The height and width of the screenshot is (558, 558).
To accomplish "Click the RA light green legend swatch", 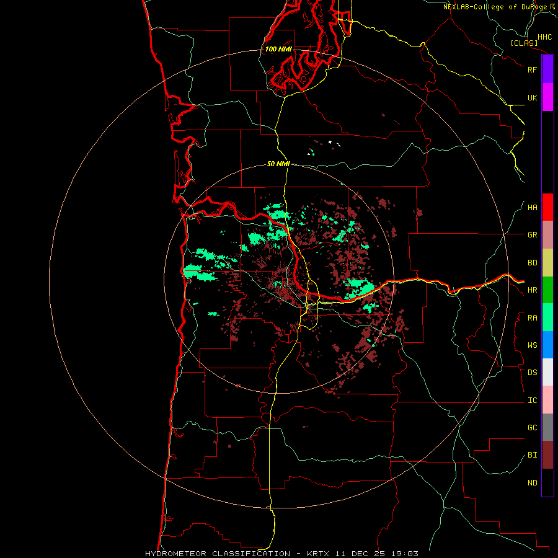I will pyautogui.click(x=547, y=317).
